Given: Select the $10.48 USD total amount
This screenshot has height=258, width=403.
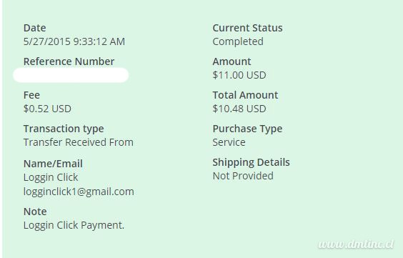Looking at the screenshot, I should pyautogui.click(x=239, y=109).
